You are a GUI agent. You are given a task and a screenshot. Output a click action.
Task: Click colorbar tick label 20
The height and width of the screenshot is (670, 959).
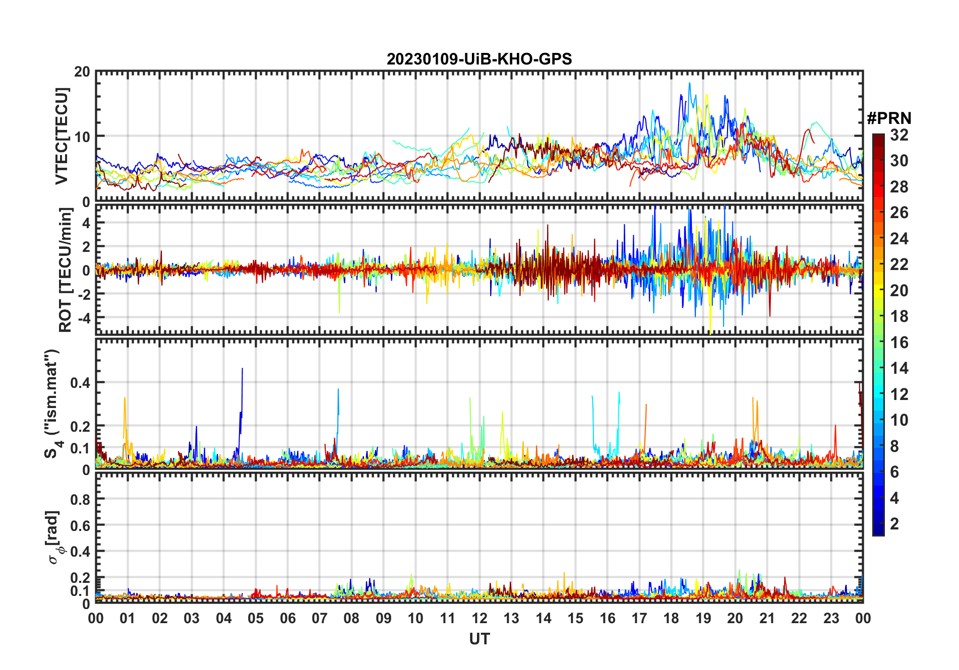pos(899,290)
